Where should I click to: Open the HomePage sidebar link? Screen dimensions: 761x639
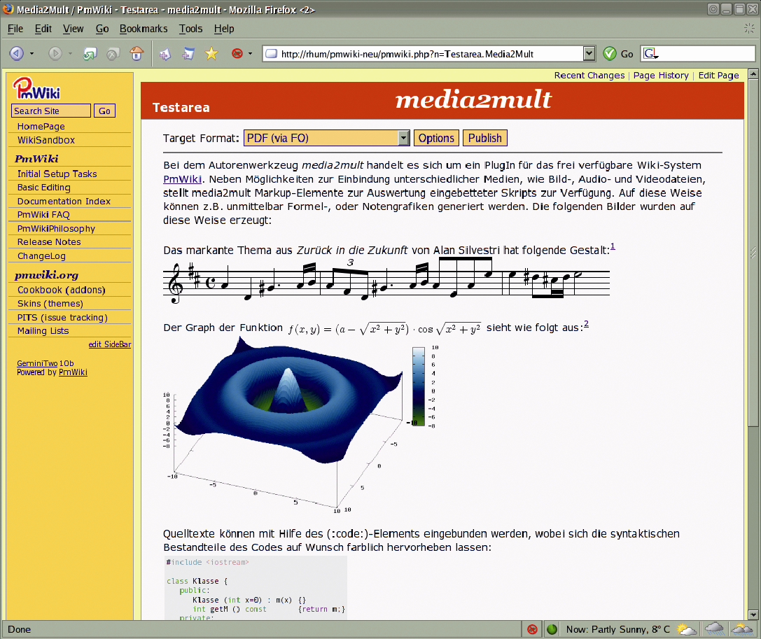41,126
